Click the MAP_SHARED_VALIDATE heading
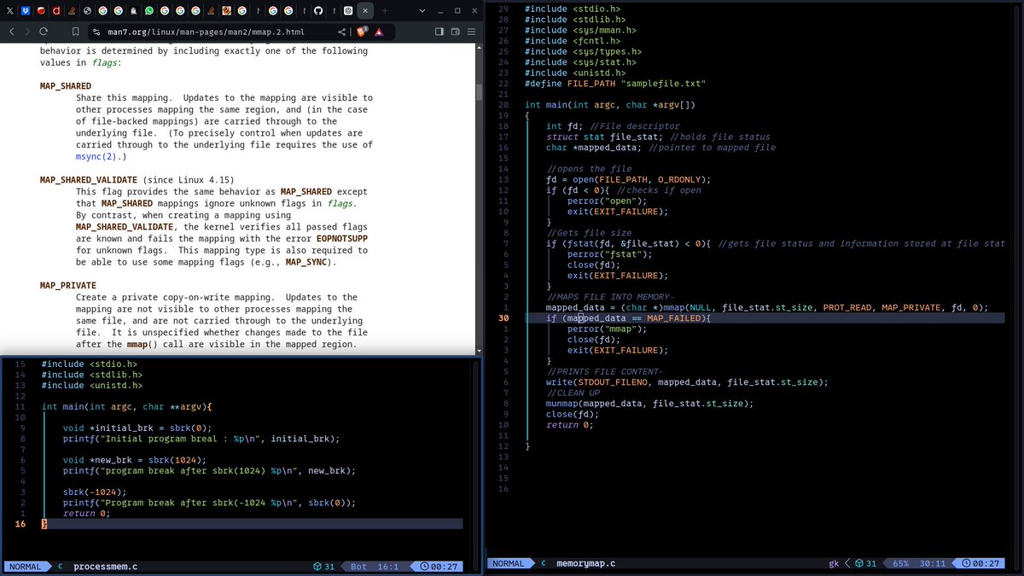 pos(88,181)
